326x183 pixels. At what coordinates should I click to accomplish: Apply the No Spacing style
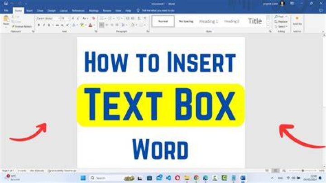pos(186,21)
